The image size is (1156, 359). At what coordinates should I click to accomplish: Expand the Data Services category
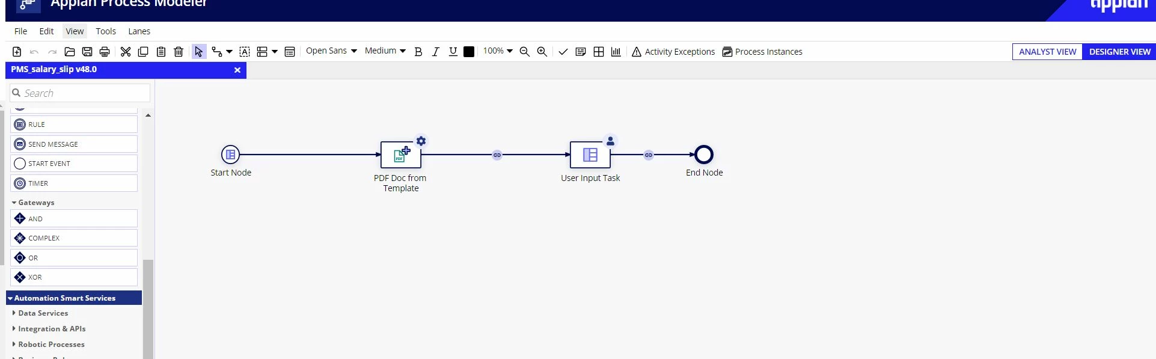coord(40,313)
